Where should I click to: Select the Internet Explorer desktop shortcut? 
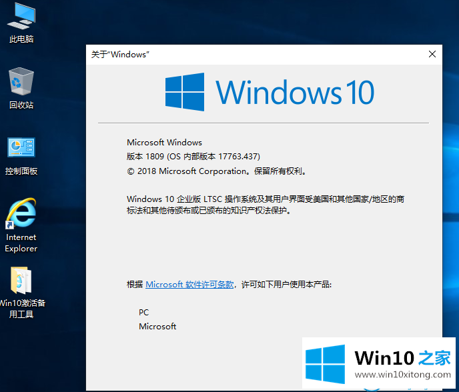tap(21, 225)
